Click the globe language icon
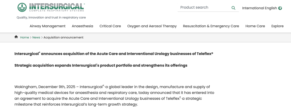This screenshot has height=109, width=291. pos(280,8)
